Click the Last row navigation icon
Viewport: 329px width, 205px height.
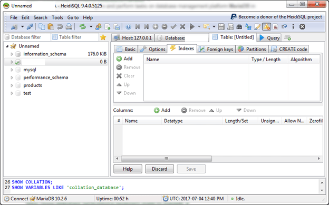[147, 27]
